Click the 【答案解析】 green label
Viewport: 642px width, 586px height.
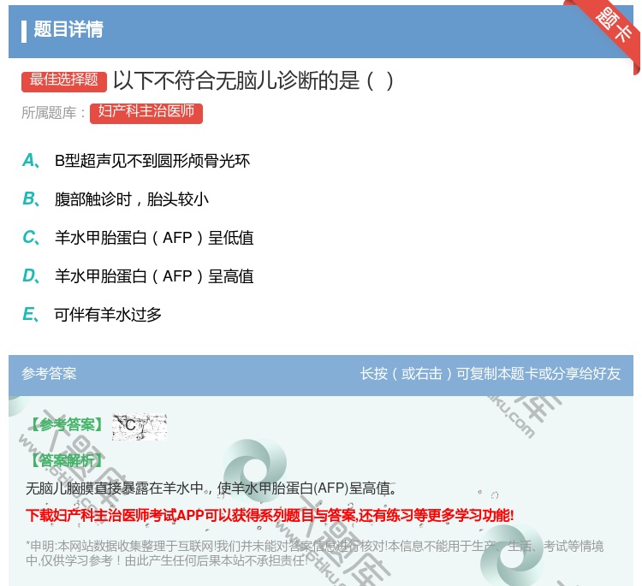[68, 460]
